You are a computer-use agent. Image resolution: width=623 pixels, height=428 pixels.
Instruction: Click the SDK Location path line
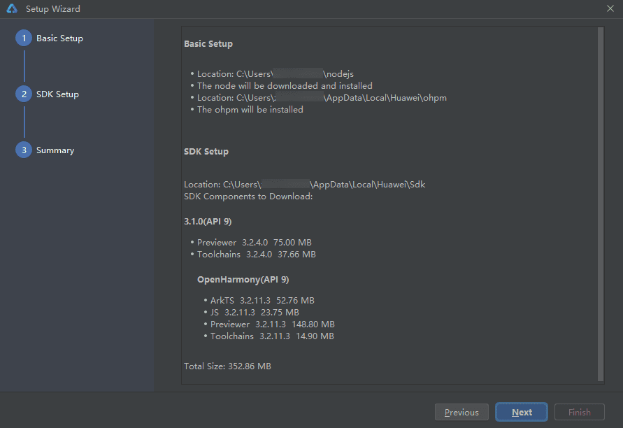pos(304,185)
